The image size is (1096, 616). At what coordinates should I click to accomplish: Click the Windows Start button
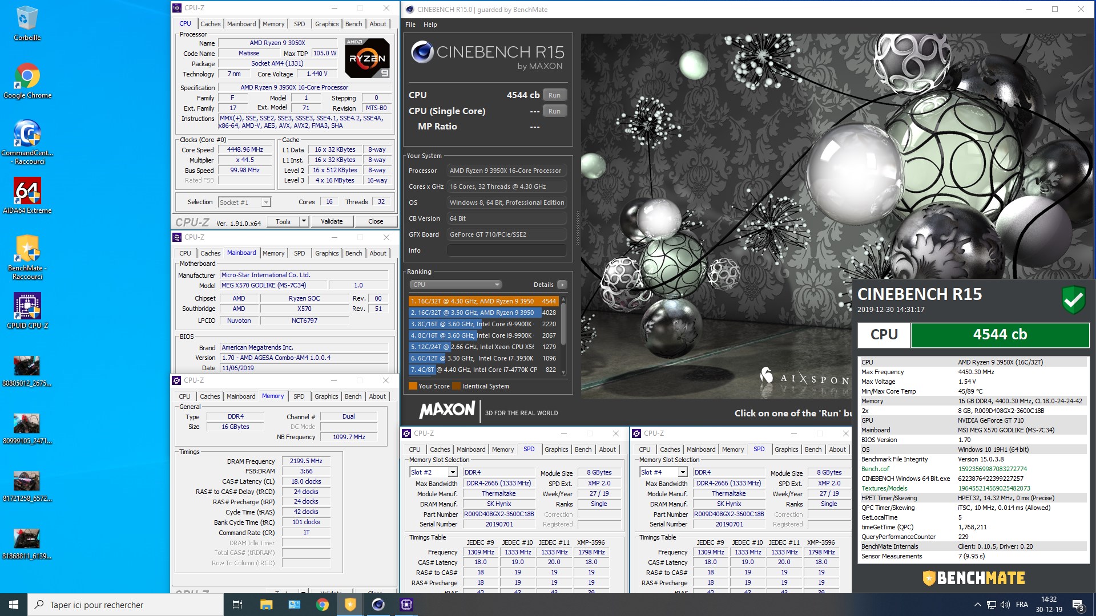(14, 605)
